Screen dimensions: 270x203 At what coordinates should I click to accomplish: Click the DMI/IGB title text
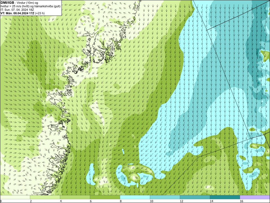click(7, 3)
